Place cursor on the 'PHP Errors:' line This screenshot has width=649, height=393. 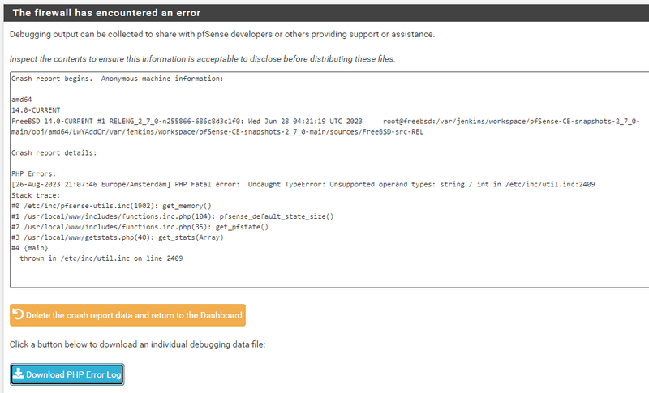[33, 174]
